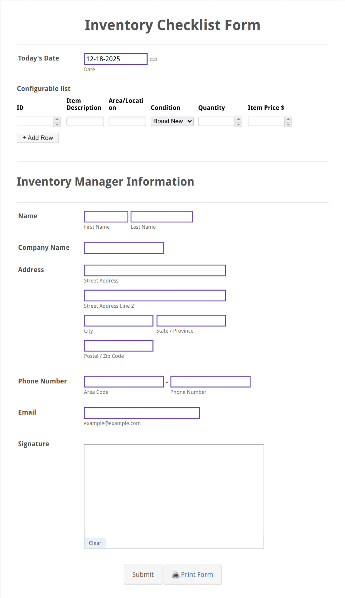Select the First Name field
The width and height of the screenshot is (345, 598).
106,216
